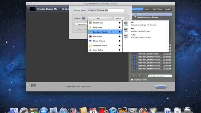
Task: Click file icon beside the 00:02:20 video
Action: tap(134, 57)
